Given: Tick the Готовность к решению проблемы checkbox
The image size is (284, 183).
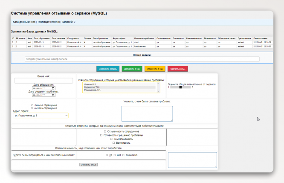Looking at the screenshot, I should (x=101, y=135).
